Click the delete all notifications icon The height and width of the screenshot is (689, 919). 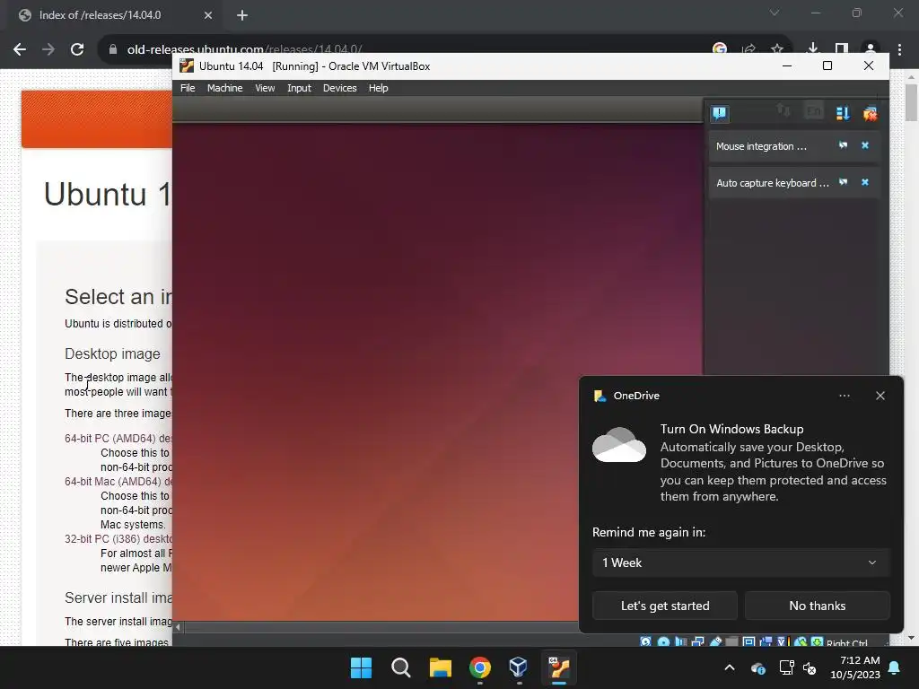(870, 113)
